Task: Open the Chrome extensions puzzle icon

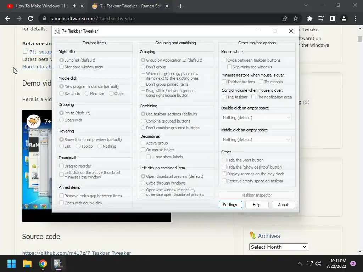Action: click(x=309, y=18)
